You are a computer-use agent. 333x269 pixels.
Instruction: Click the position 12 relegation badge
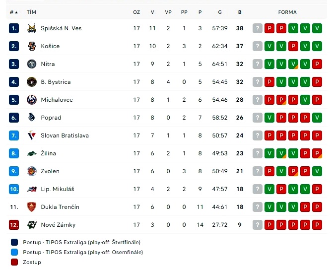tap(13, 225)
